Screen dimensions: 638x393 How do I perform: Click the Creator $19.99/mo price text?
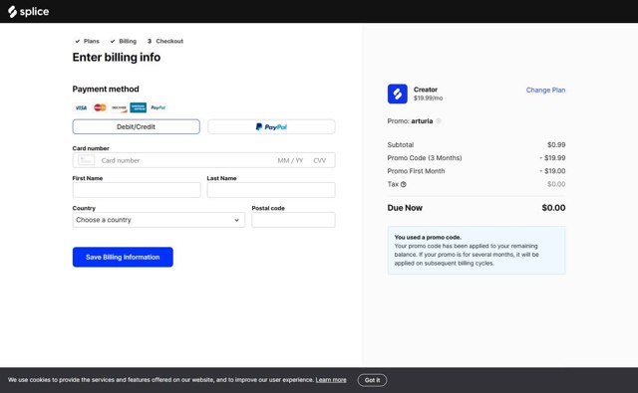428,98
